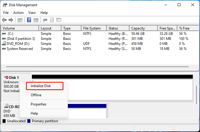
Task: Sort by the Status column header
Action: coord(118,28)
